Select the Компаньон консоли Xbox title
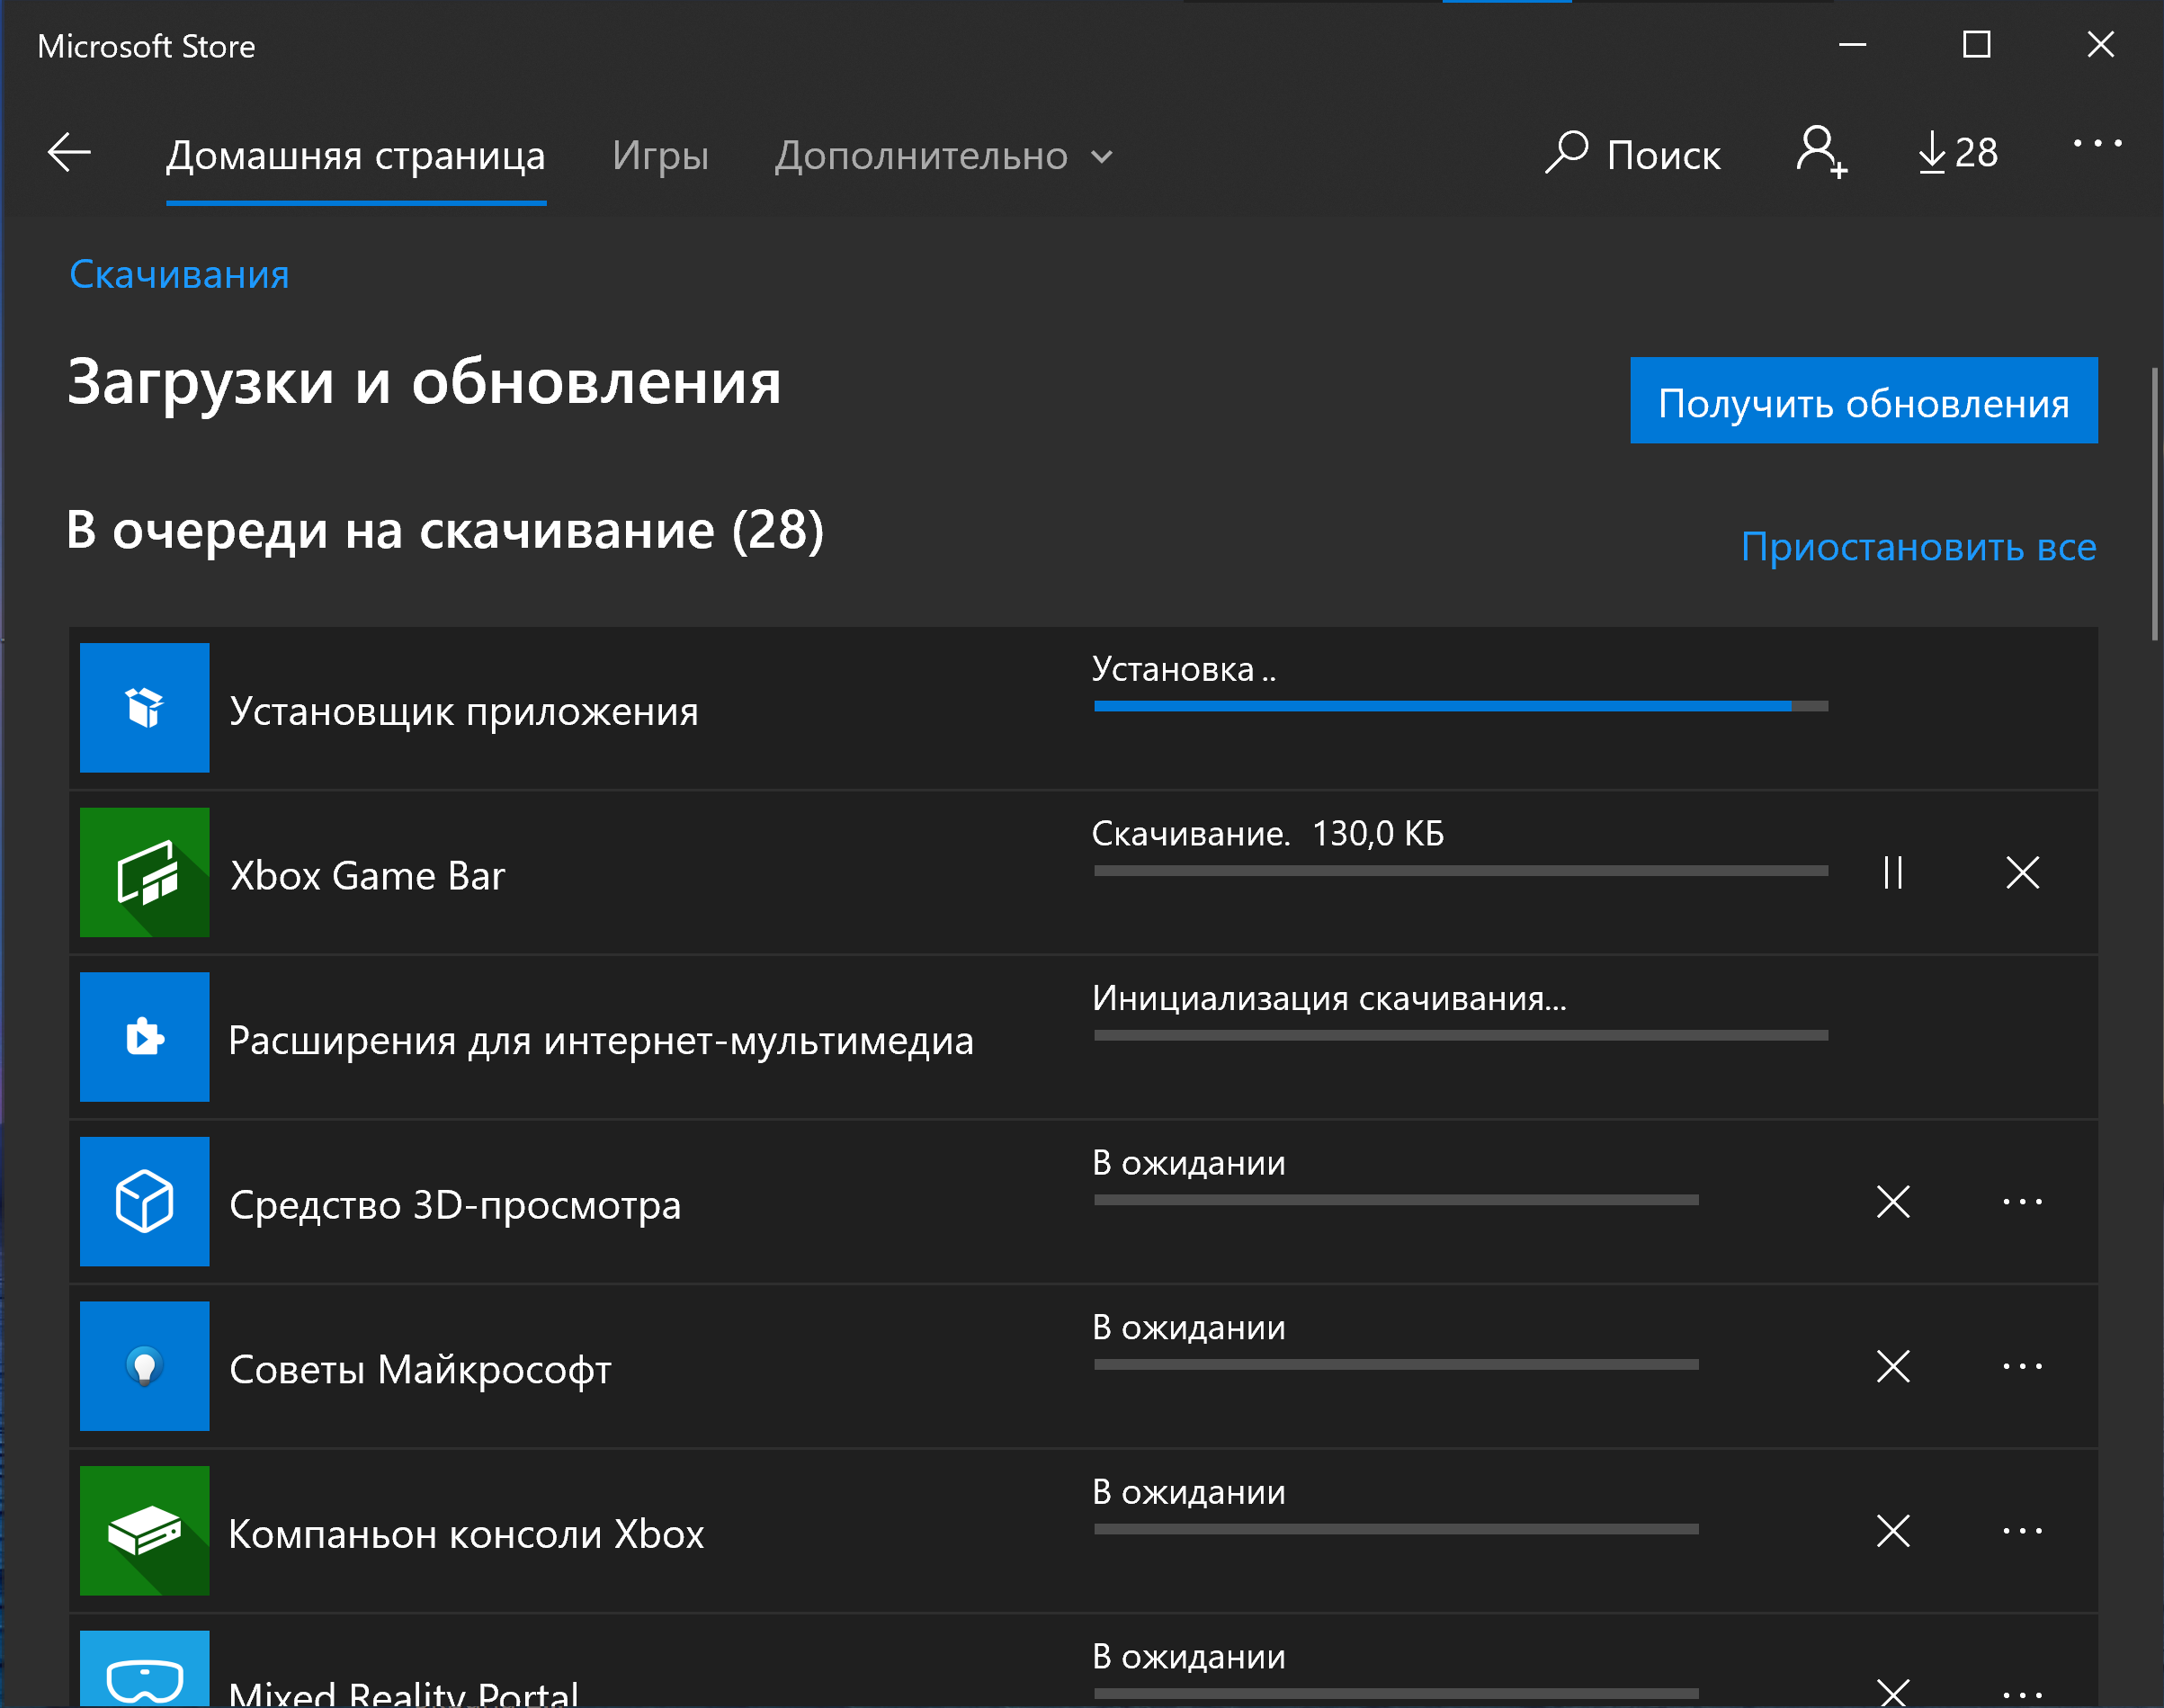The image size is (2164, 1708). click(466, 1535)
